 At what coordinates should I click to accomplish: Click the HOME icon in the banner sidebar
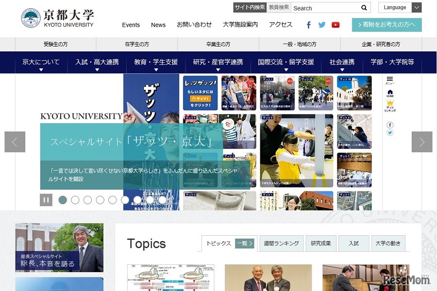[x=390, y=93]
